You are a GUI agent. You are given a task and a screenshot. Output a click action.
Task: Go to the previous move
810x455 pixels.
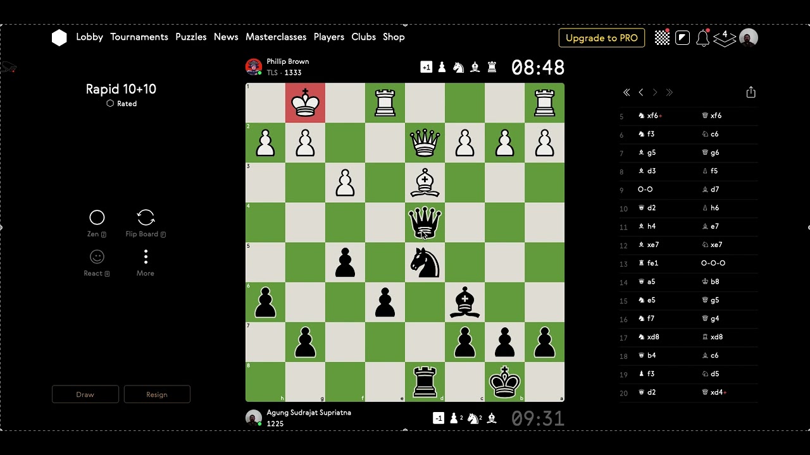tap(641, 92)
